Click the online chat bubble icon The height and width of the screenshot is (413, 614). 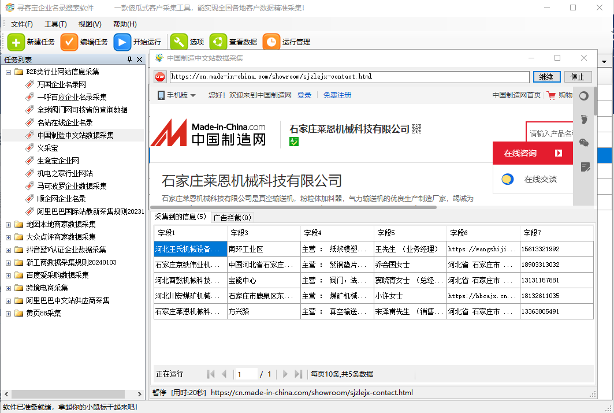508,179
